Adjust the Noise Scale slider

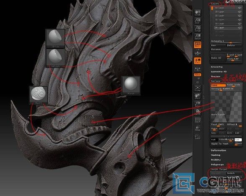click(x=234, y=85)
